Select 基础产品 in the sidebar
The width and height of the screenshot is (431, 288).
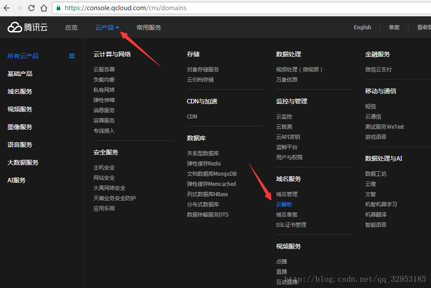(20, 74)
